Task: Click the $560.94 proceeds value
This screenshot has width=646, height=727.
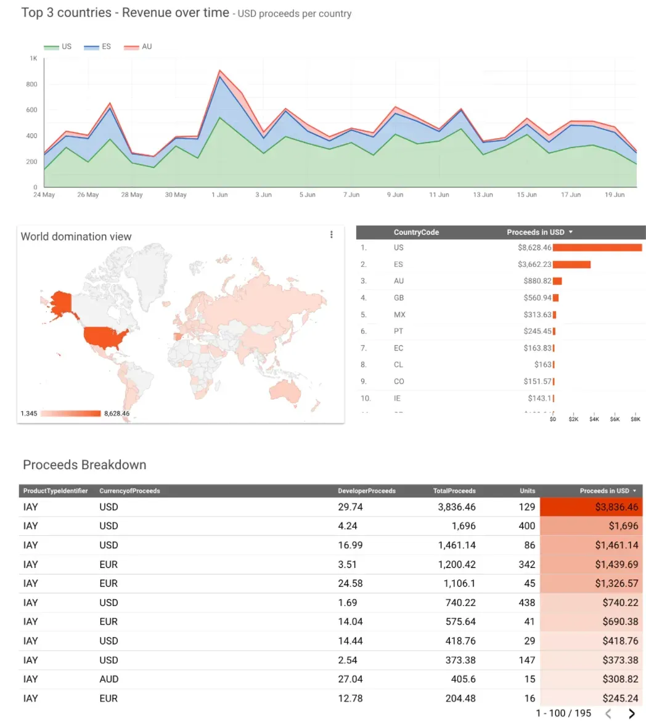Action: (x=538, y=298)
